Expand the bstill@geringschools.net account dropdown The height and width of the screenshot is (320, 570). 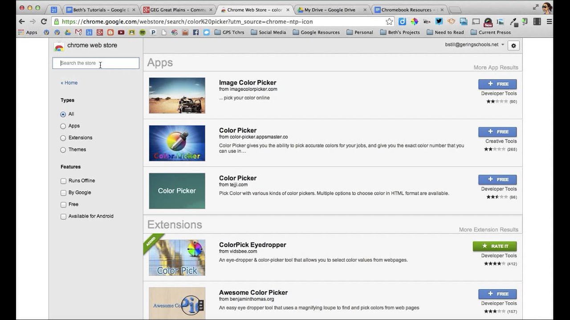coord(475,44)
